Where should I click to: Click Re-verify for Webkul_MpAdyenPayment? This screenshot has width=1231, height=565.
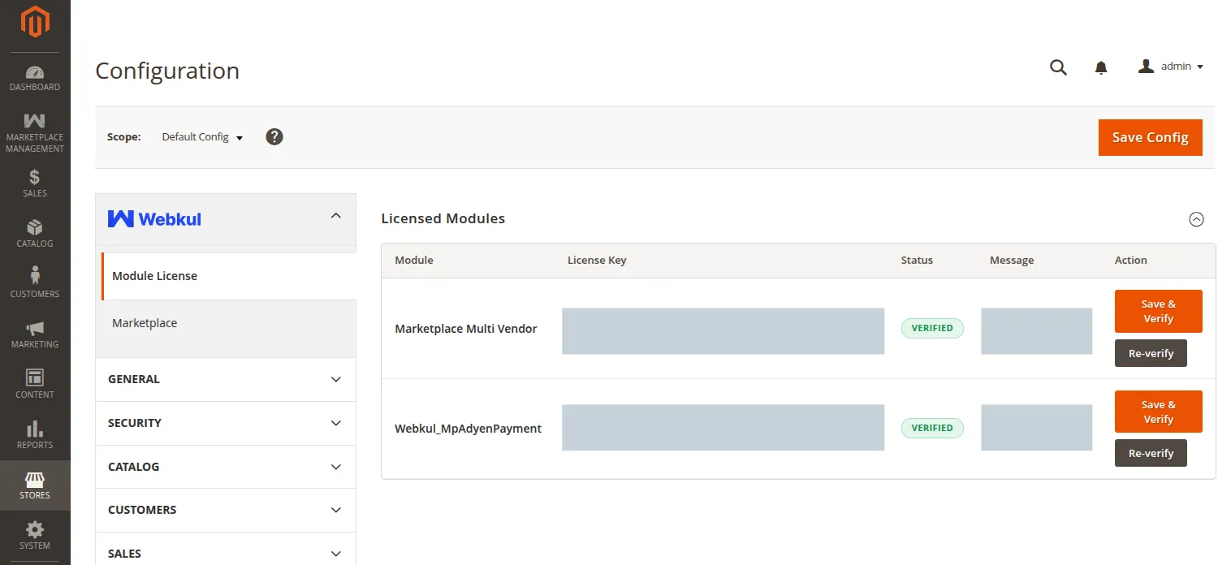tap(1151, 453)
